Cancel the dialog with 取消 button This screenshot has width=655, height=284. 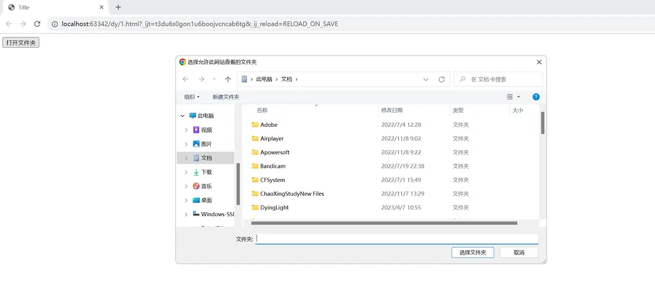click(519, 252)
